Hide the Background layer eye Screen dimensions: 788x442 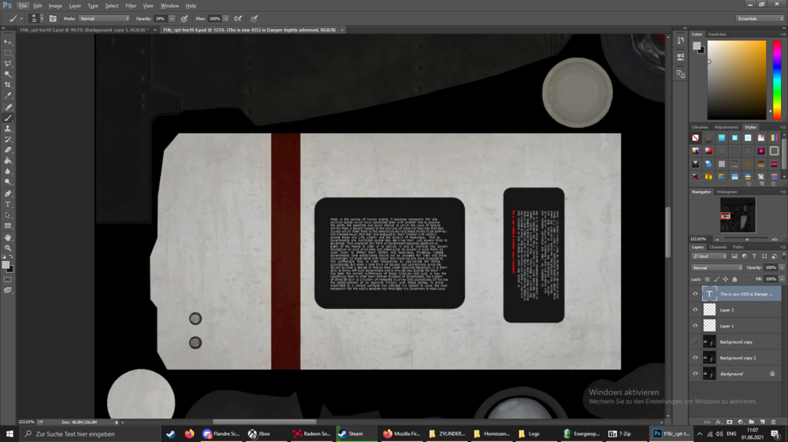pos(695,374)
